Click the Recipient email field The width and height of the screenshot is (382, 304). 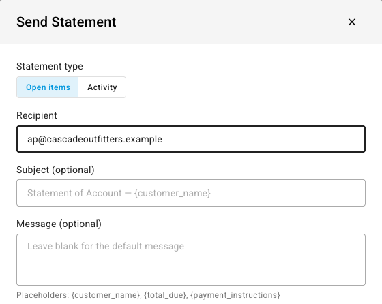[191, 139]
